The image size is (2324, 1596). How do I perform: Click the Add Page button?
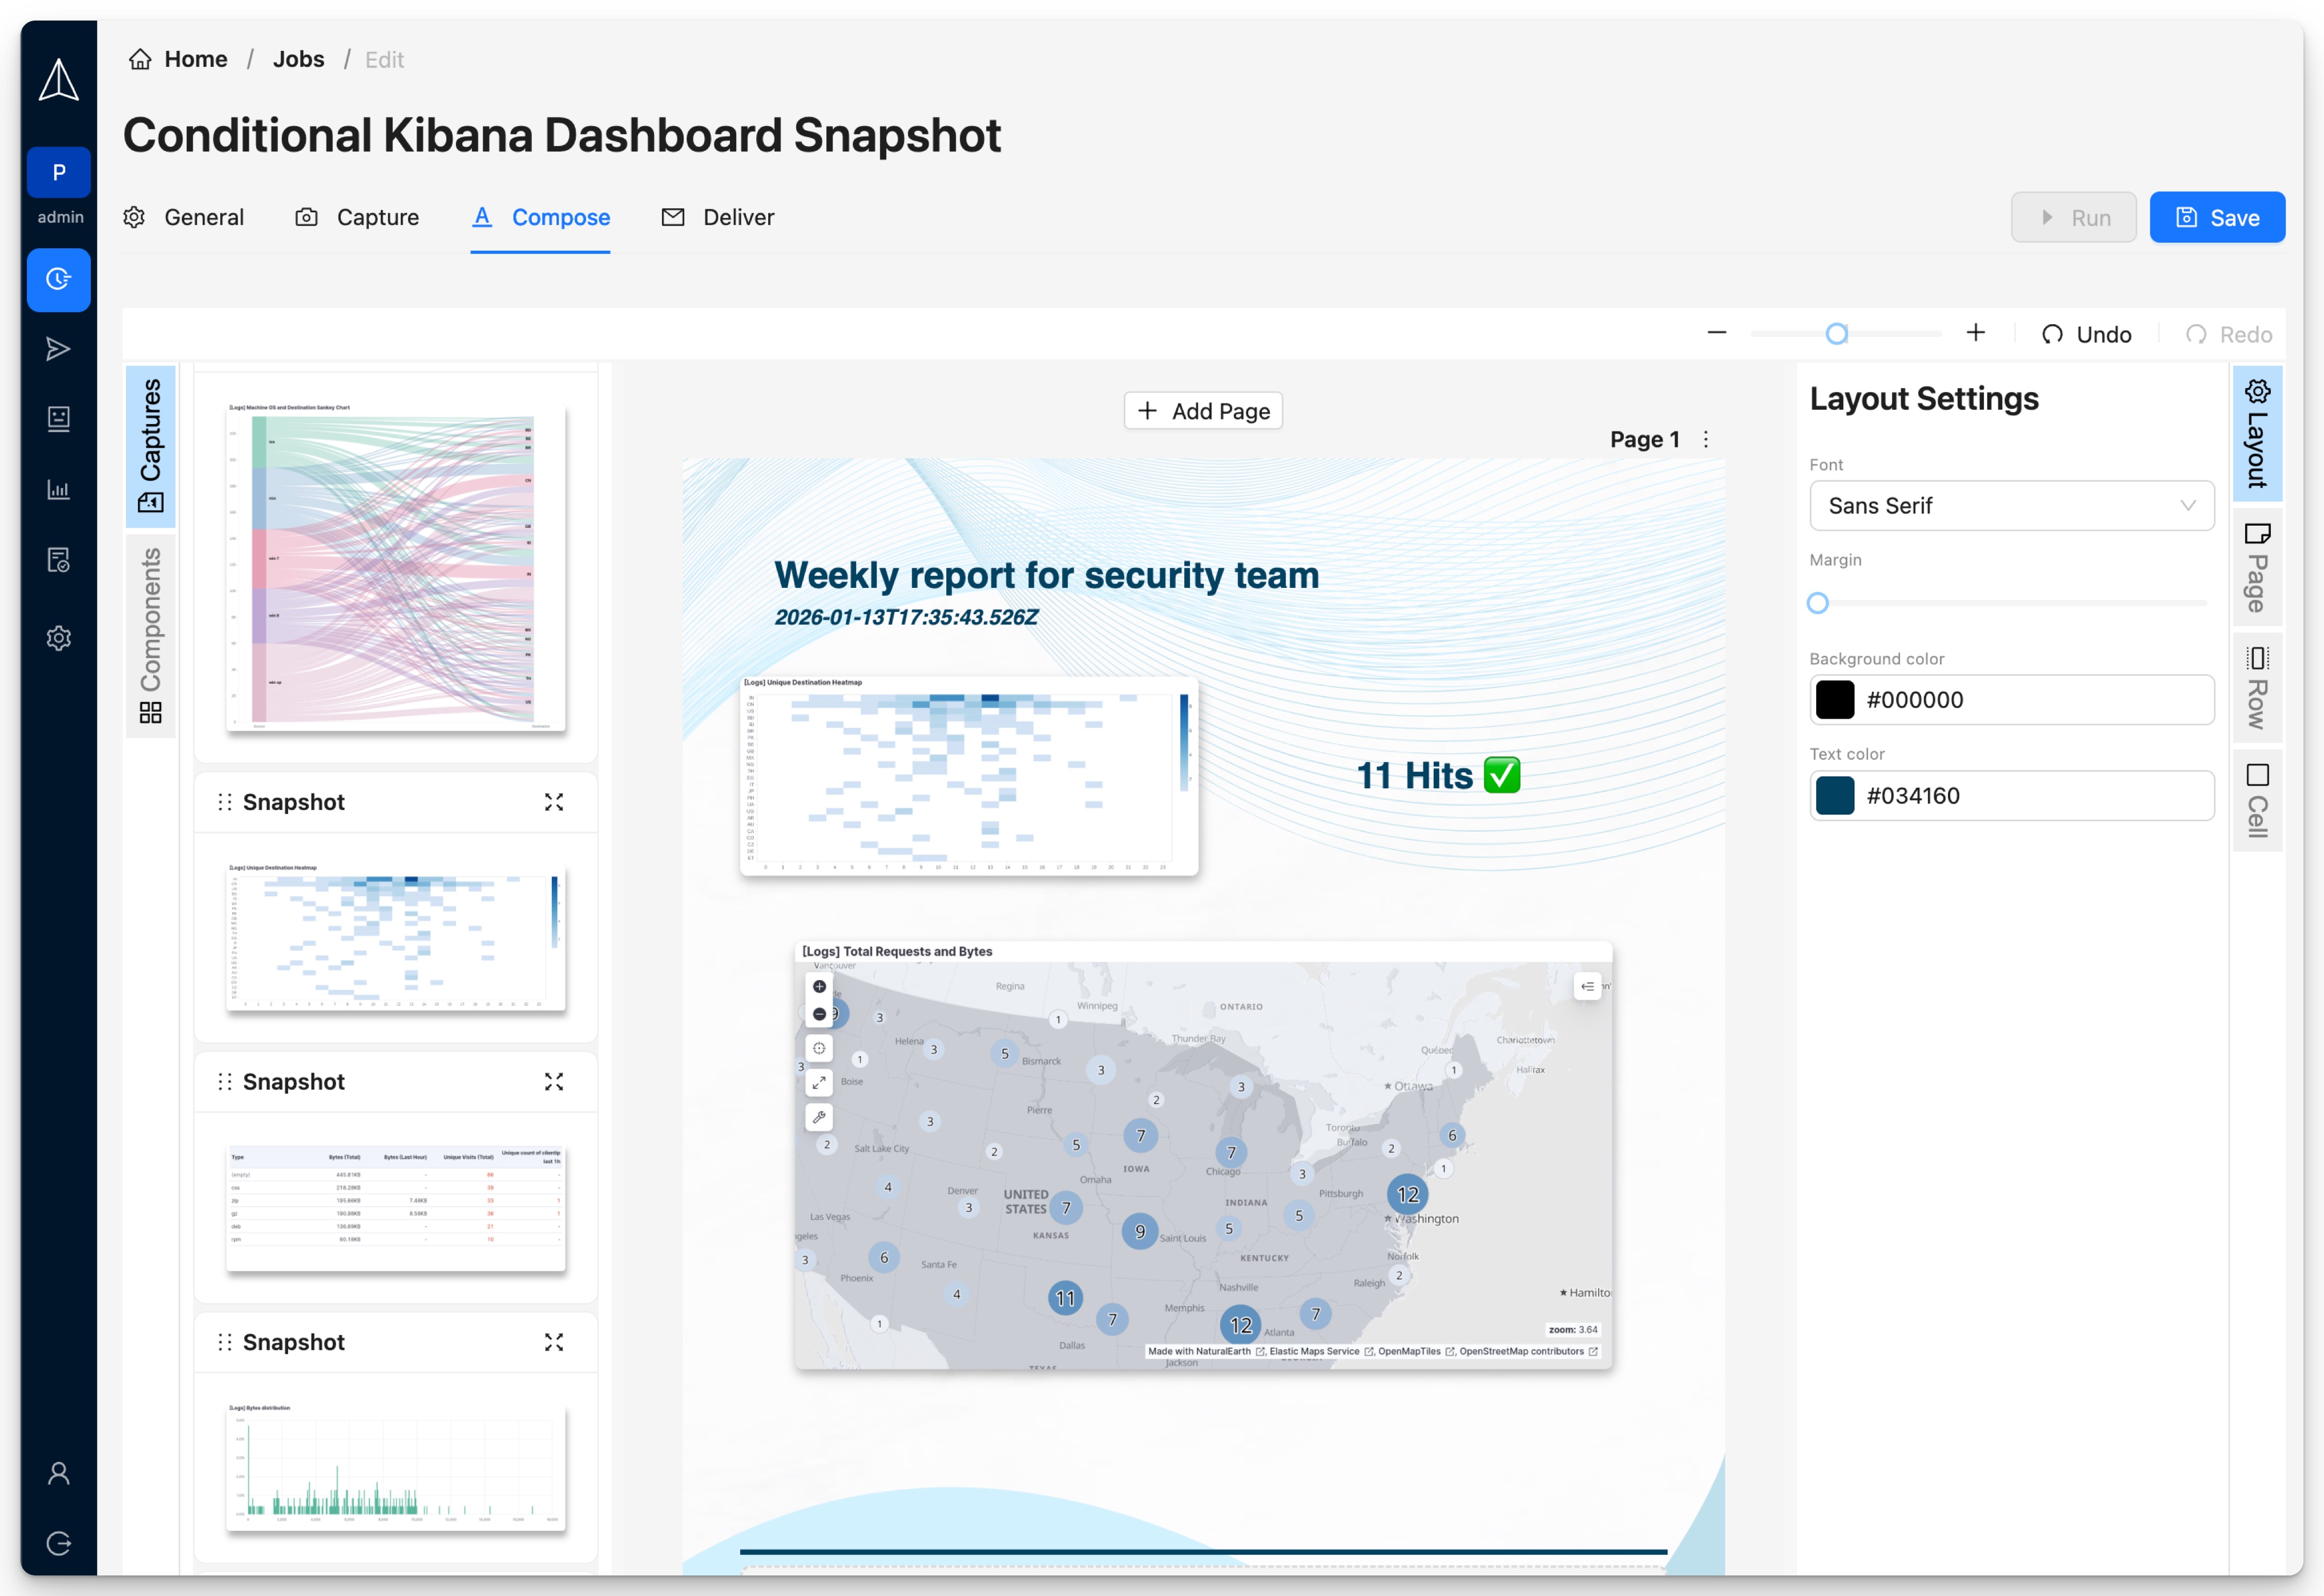[1203, 411]
